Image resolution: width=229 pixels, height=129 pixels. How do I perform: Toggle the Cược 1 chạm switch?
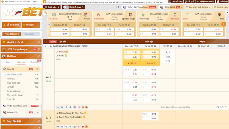[66, 7]
